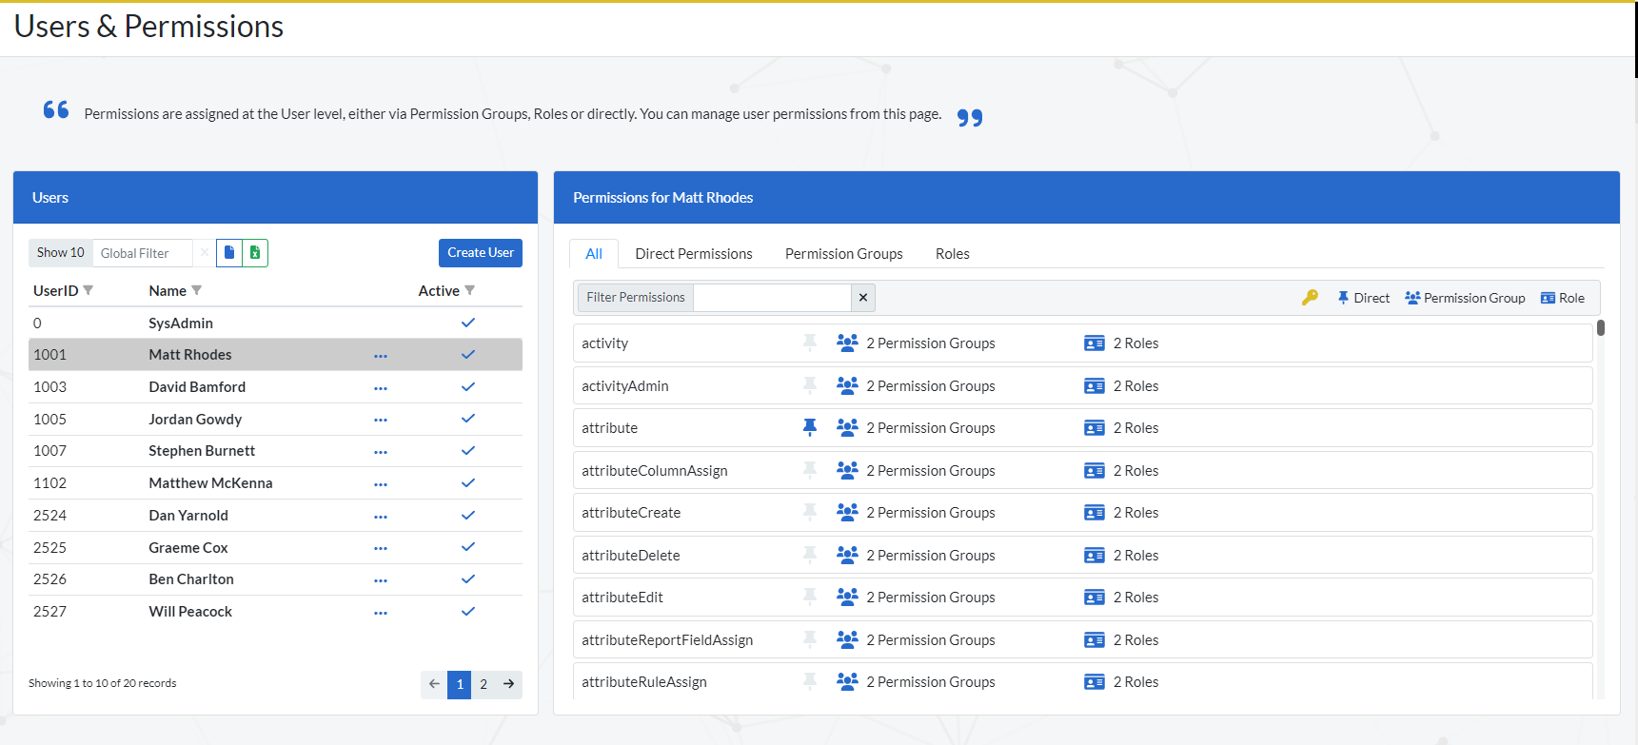Click the permission groups icon for activityAdmin
The width and height of the screenshot is (1638, 745).
click(x=847, y=385)
